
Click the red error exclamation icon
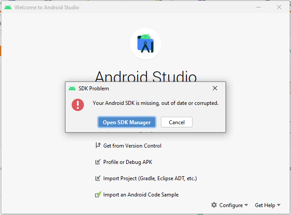[x=78, y=104]
